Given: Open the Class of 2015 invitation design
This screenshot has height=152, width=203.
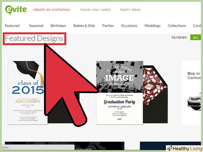Looking at the screenshot, I should pos(28,92).
